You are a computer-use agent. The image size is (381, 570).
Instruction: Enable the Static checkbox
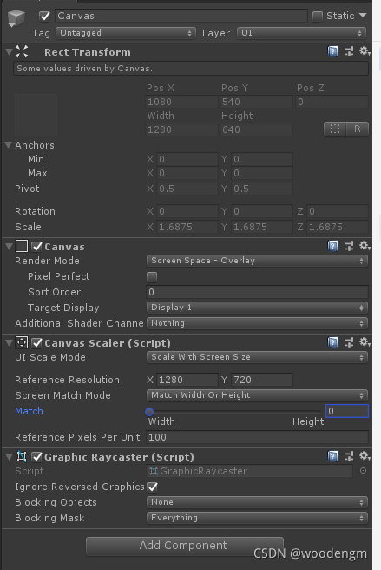[318, 17]
